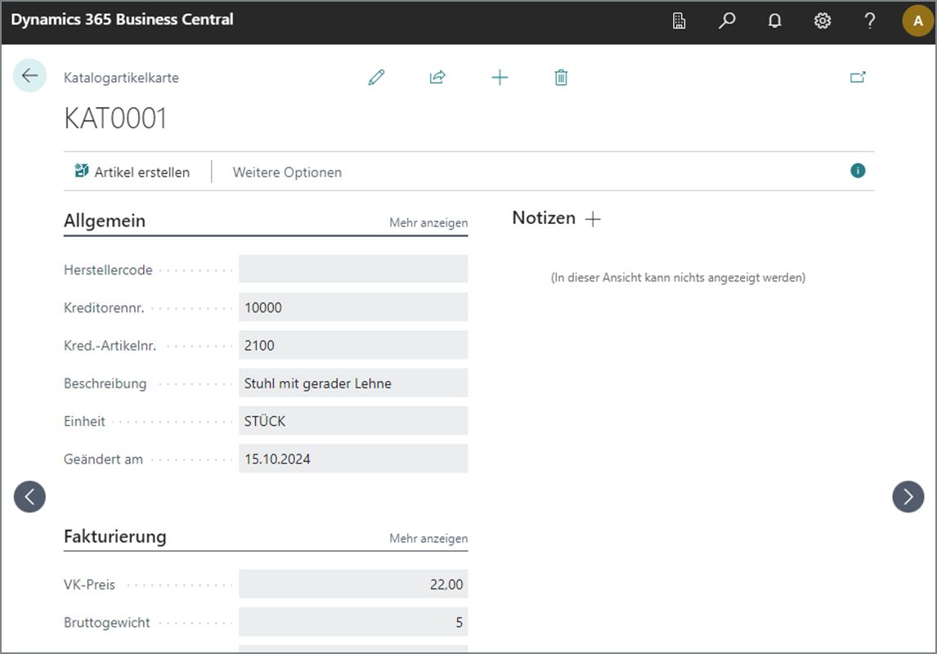This screenshot has height=654, width=937.
Task: Click the Geändert am label
Action: (103, 459)
